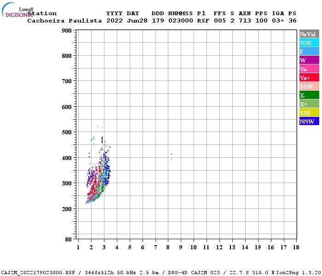This screenshot has height=276, width=322.
Task: Click the 700 height axis label
Action: pos(67,81)
